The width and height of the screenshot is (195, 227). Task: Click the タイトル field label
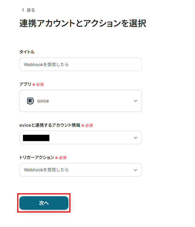coord(27,52)
